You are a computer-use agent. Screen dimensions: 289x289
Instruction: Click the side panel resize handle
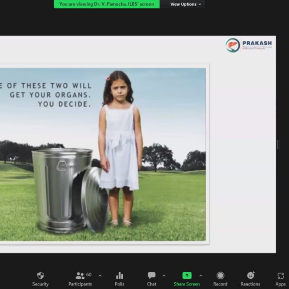click(x=278, y=144)
